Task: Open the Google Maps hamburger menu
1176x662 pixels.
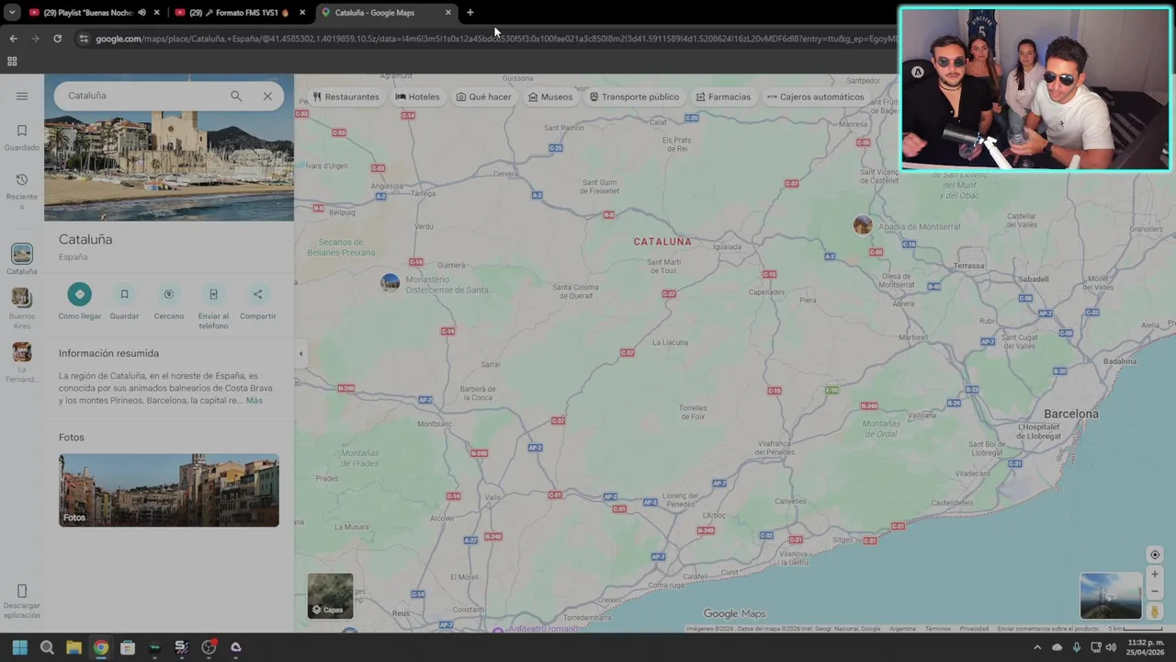Action: click(22, 96)
